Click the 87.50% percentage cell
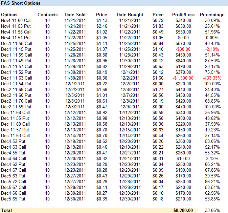This screenshot has height=213, width=228. pyautogui.click(x=212, y=61)
